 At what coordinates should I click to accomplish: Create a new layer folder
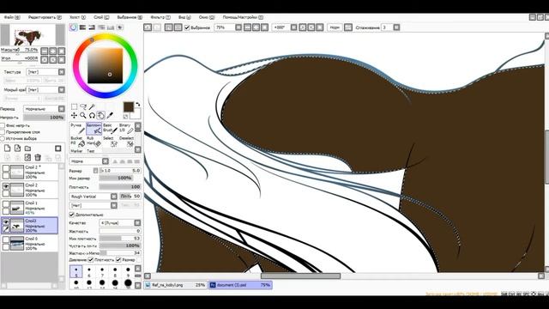[x=27, y=148]
